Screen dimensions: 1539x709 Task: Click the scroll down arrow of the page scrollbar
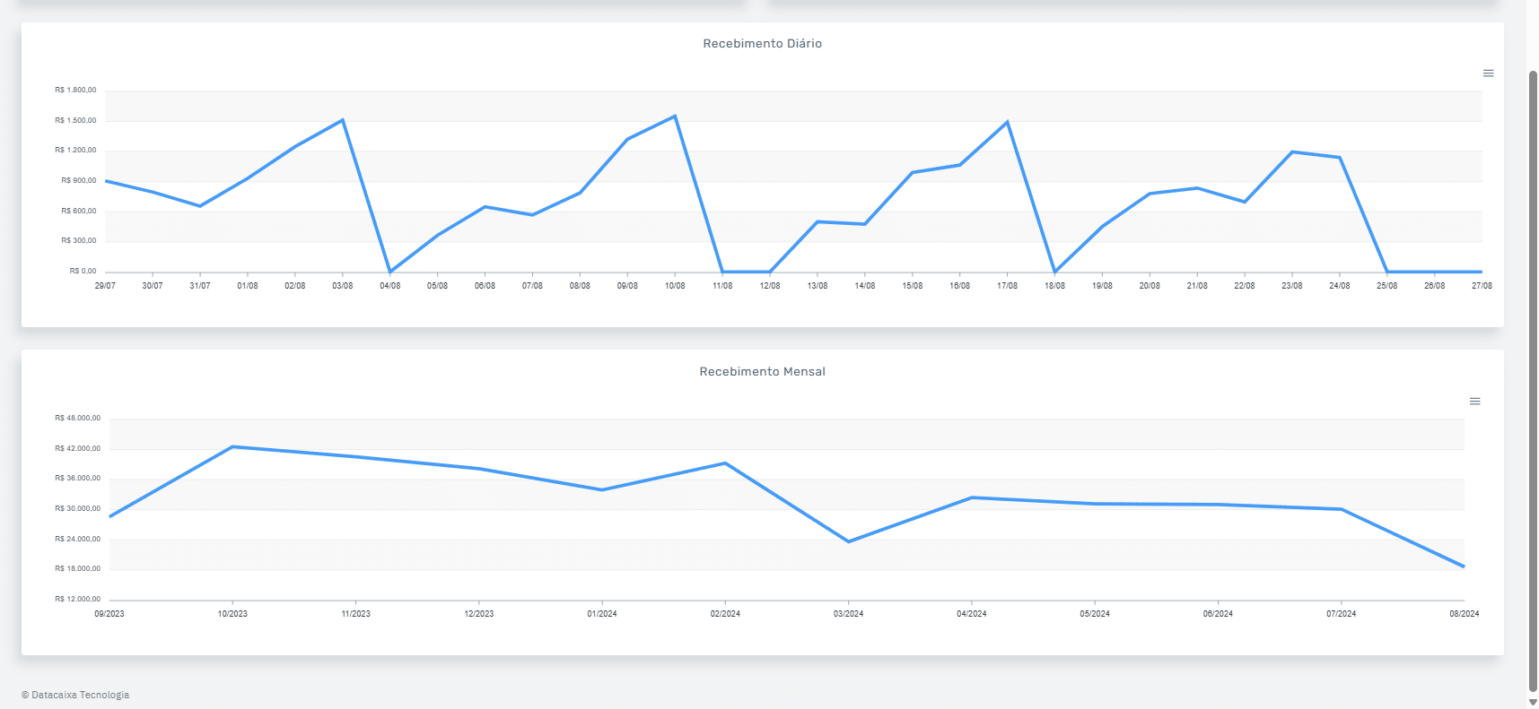pos(1532,702)
